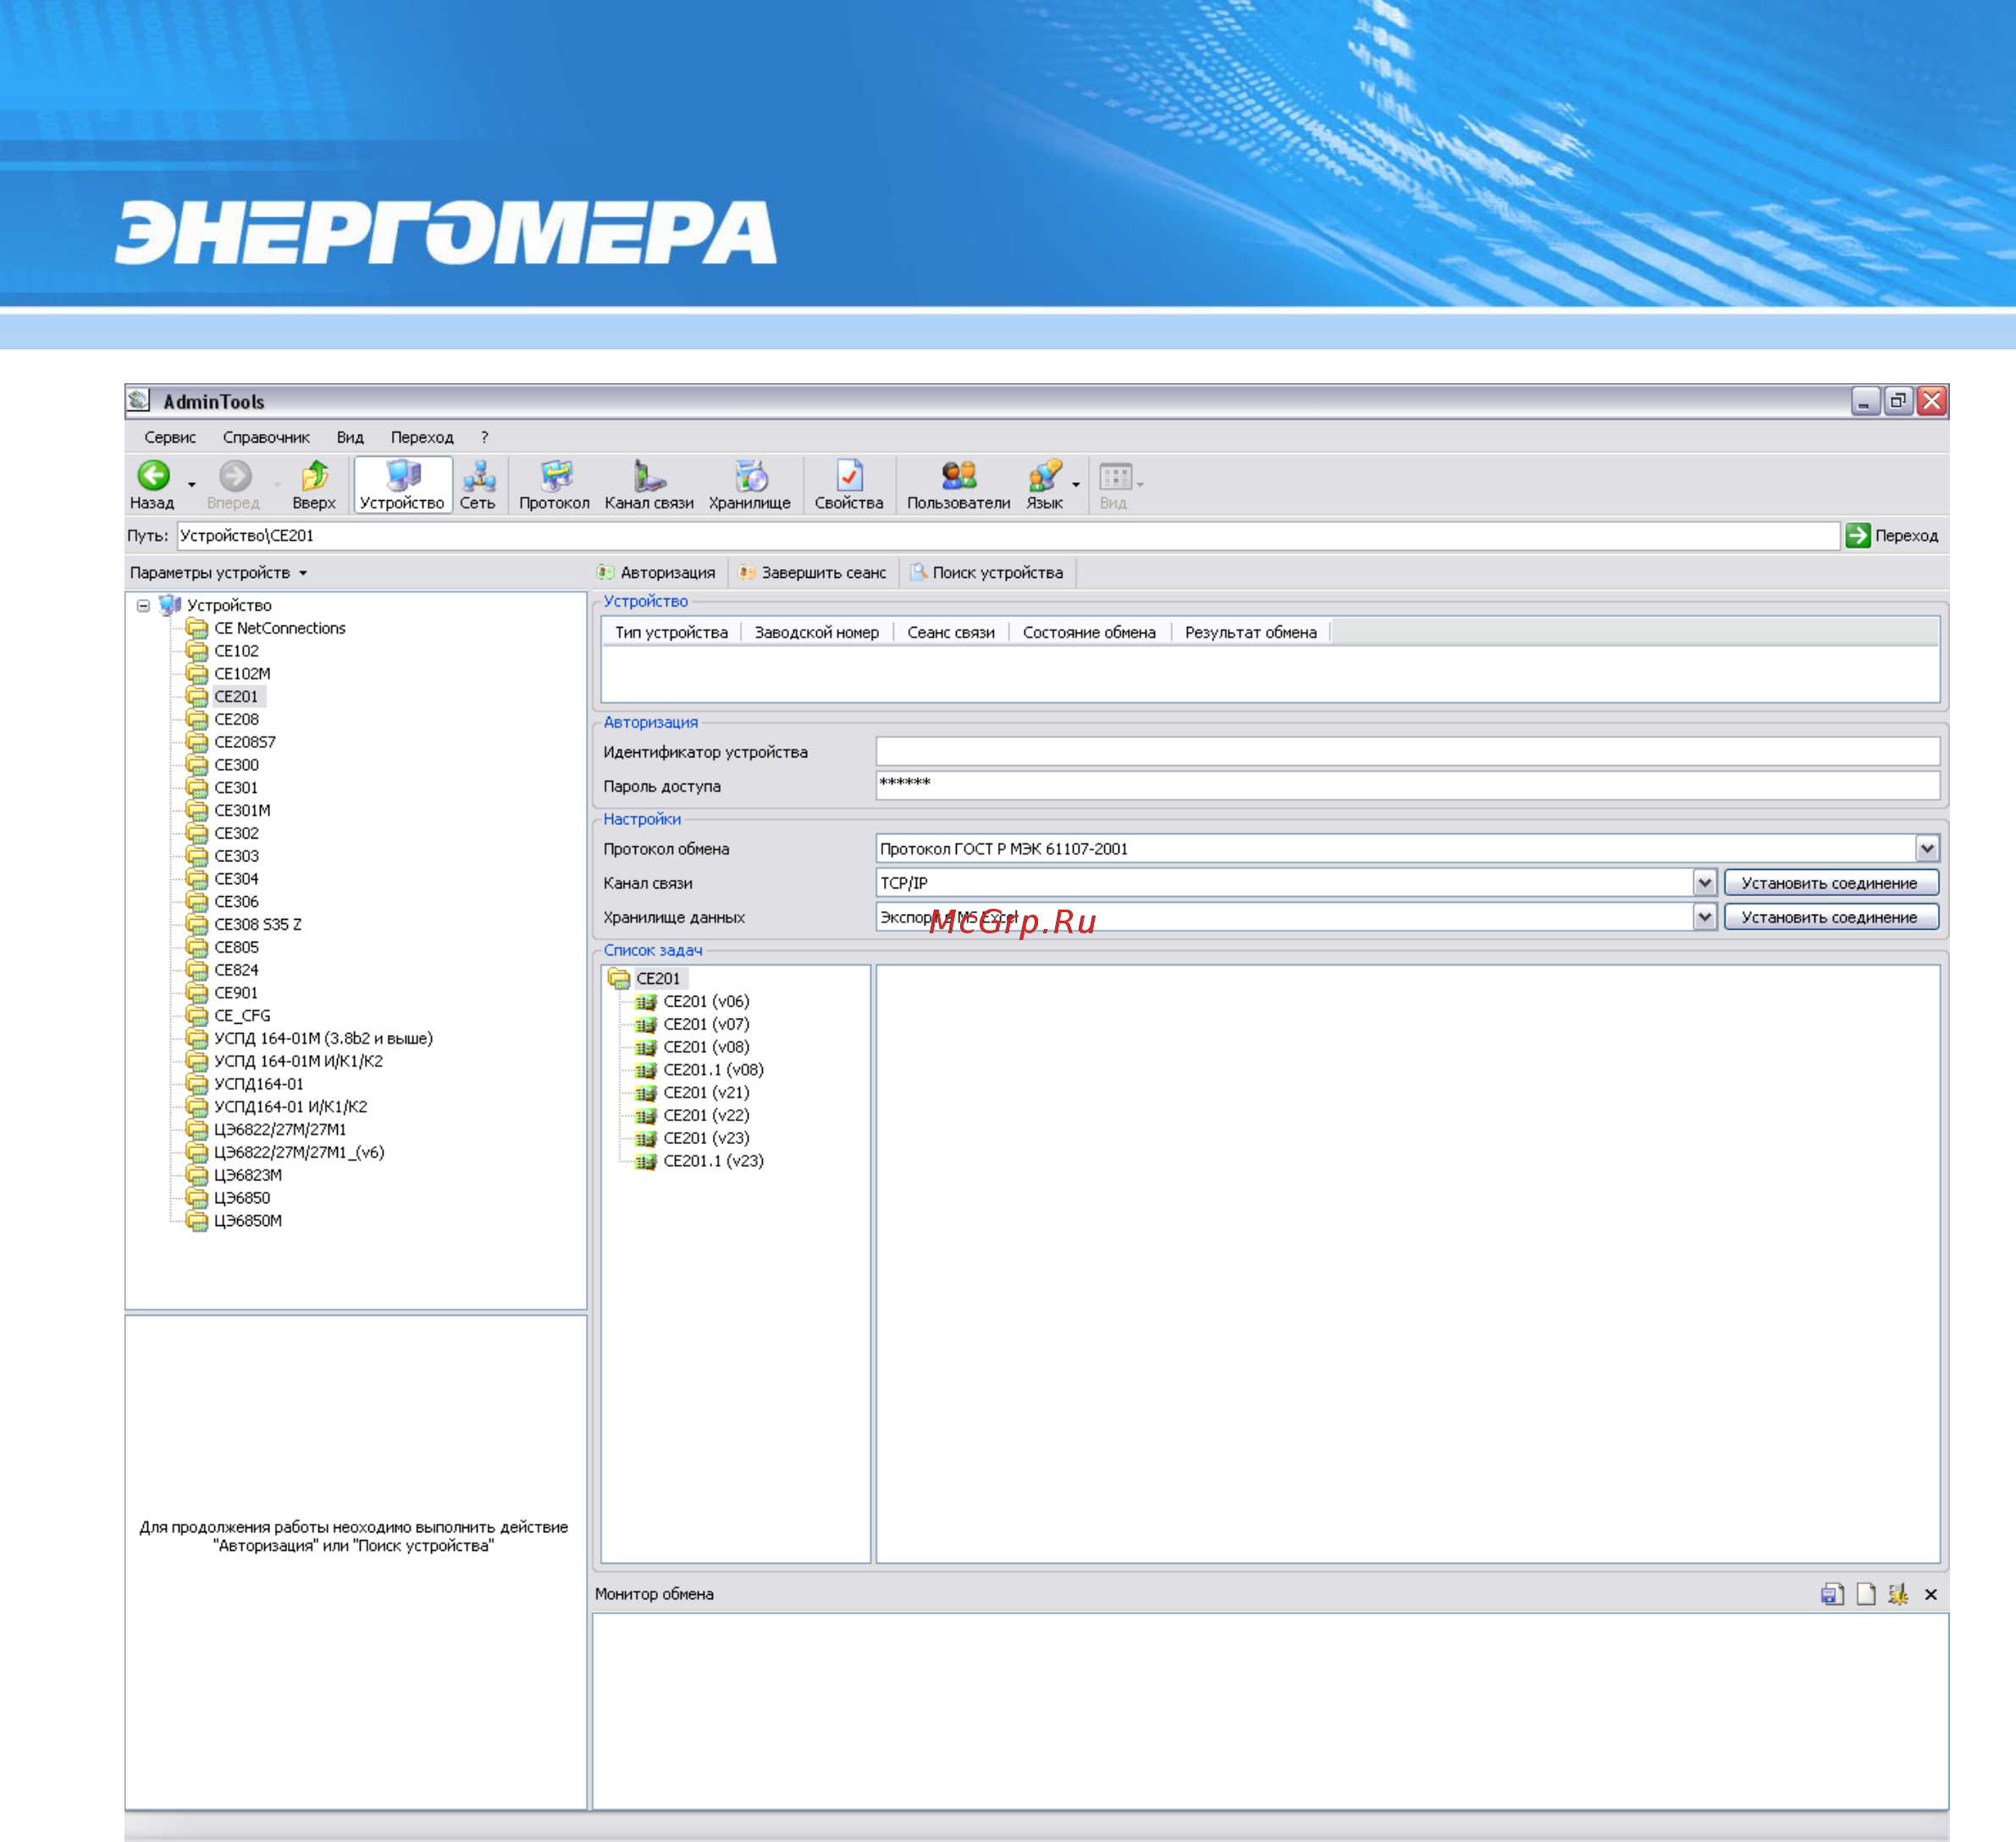Select the Устройство toolbar icon
2016x1842 pixels.
click(x=402, y=485)
